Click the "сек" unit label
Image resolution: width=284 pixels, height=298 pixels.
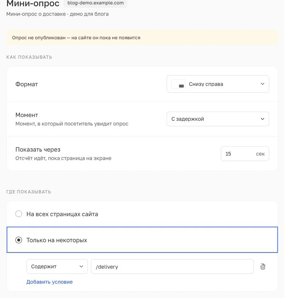(260, 154)
